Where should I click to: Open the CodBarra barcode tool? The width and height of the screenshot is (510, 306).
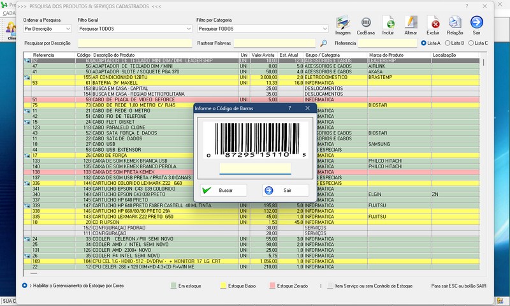[366, 23]
